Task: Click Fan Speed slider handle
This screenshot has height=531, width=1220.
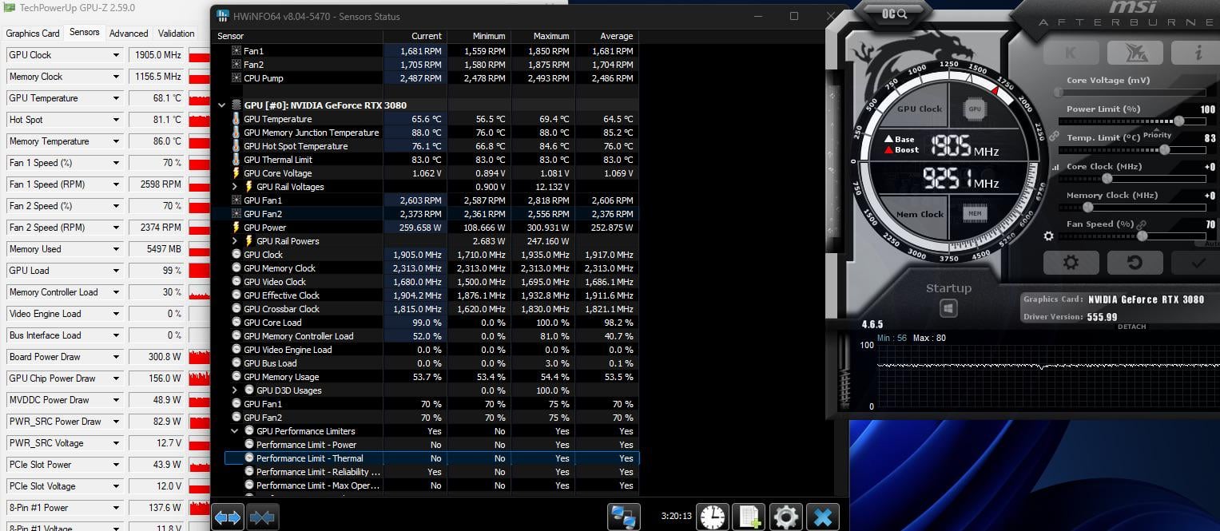Action: point(1143,236)
